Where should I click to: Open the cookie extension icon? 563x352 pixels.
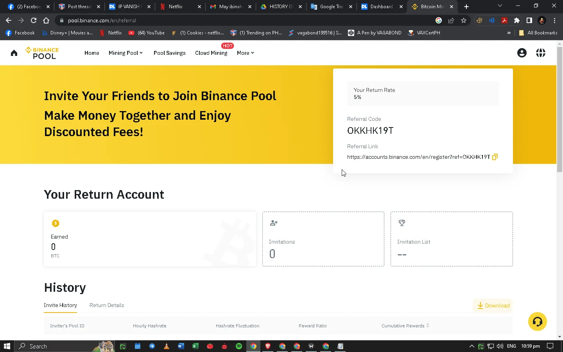pyautogui.click(x=479, y=20)
